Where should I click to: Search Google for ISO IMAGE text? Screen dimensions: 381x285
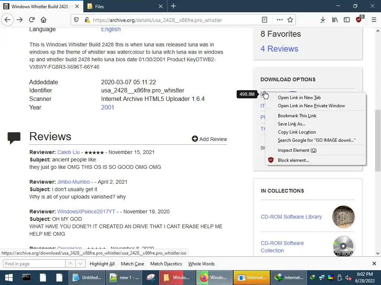(x=316, y=140)
